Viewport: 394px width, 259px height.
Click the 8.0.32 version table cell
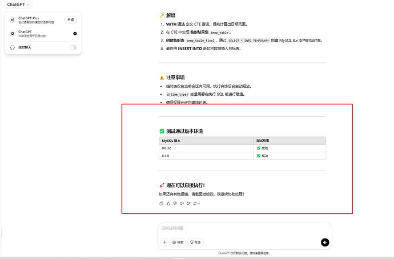206,148
